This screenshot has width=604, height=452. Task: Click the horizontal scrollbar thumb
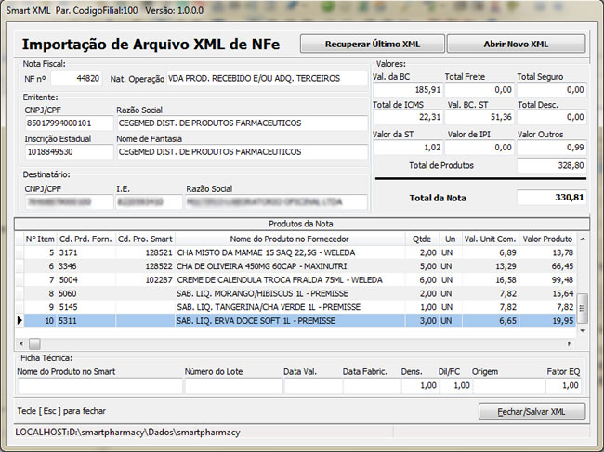tap(34, 343)
